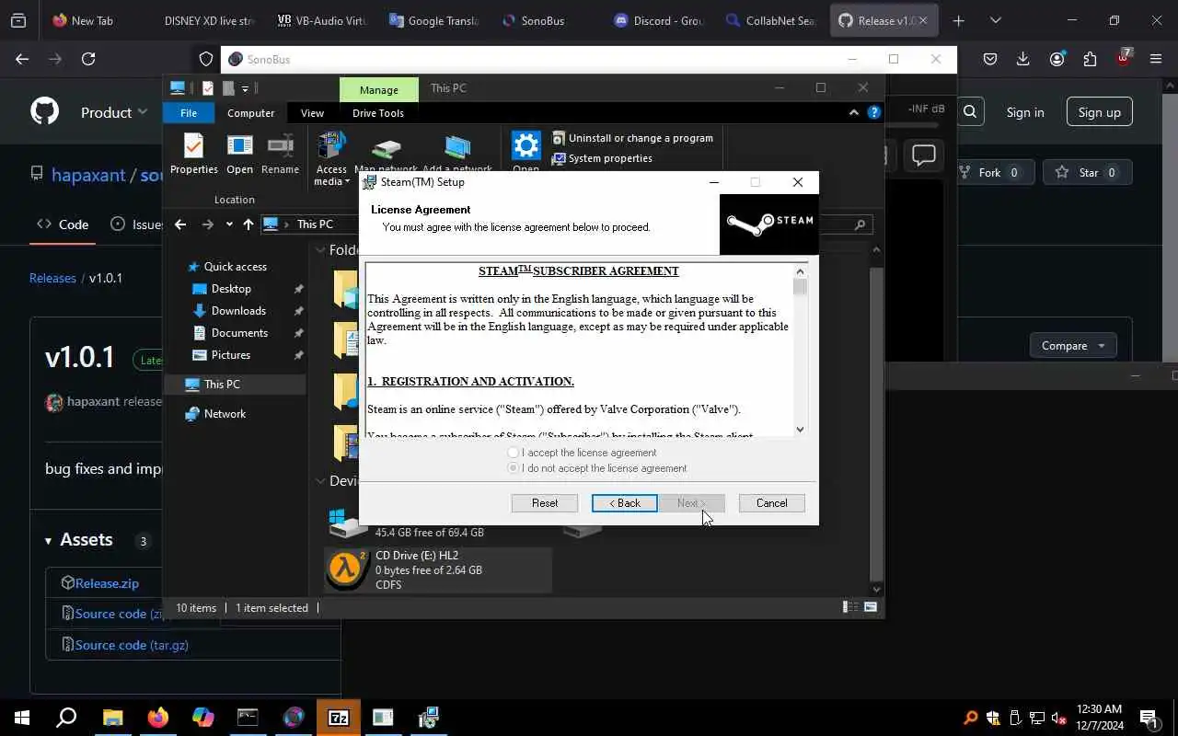Click the Explorer search magnifier icon
The height and width of the screenshot is (736, 1178).
[x=860, y=224]
